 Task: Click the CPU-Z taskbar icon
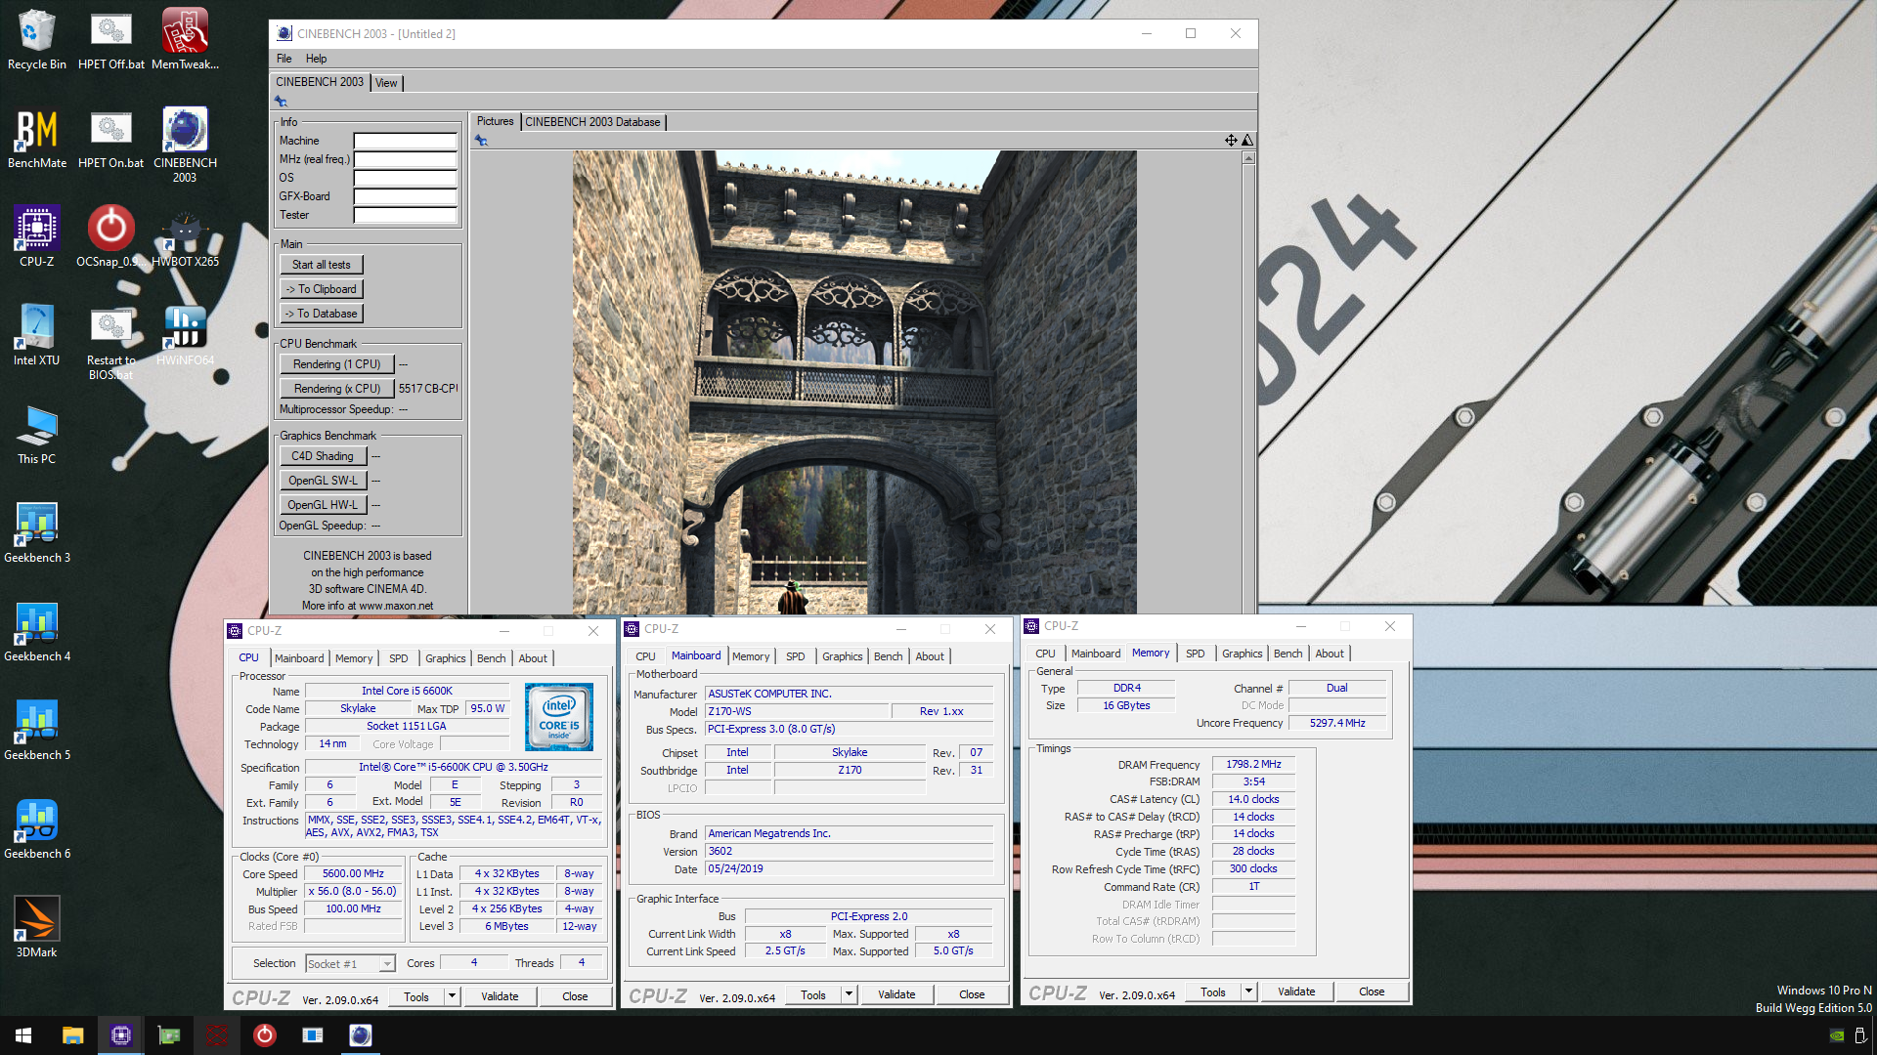120,1035
